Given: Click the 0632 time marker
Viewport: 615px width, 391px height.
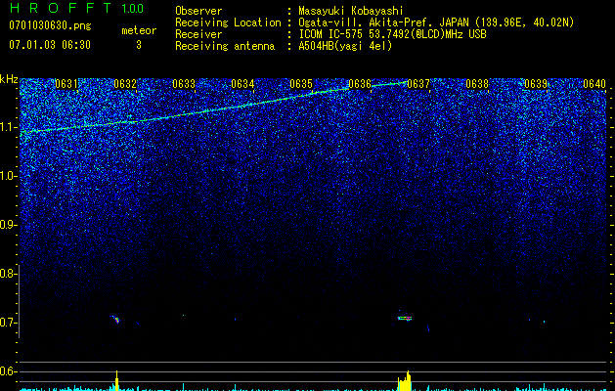Looking at the screenshot, I should pyautogui.click(x=125, y=84).
